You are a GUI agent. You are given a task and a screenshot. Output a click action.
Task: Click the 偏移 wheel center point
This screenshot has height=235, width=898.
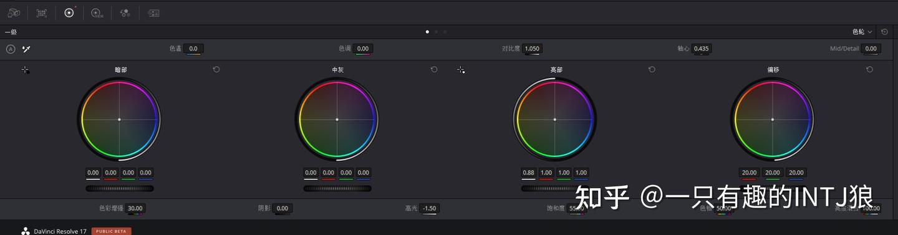click(x=772, y=119)
